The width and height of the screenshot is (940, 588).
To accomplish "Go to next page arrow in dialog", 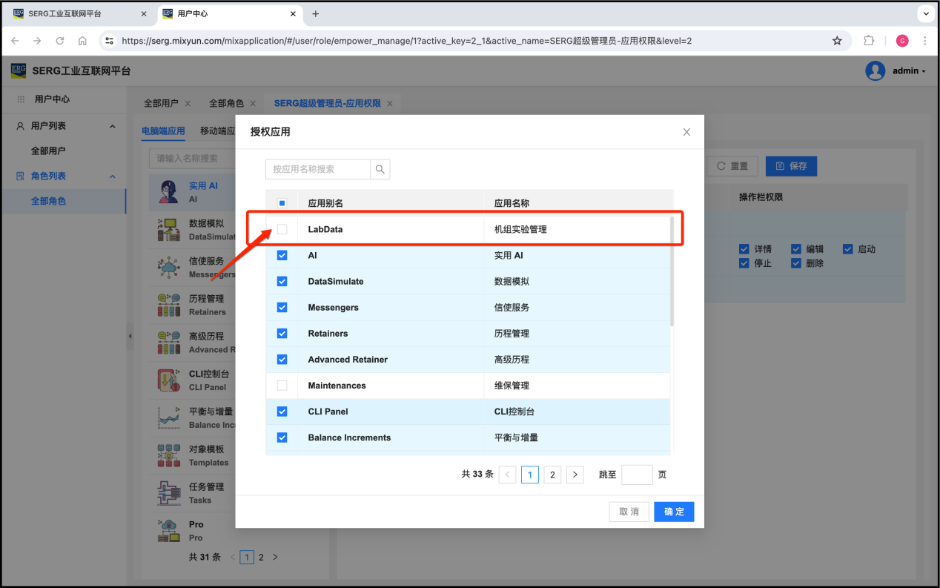I will pos(575,475).
